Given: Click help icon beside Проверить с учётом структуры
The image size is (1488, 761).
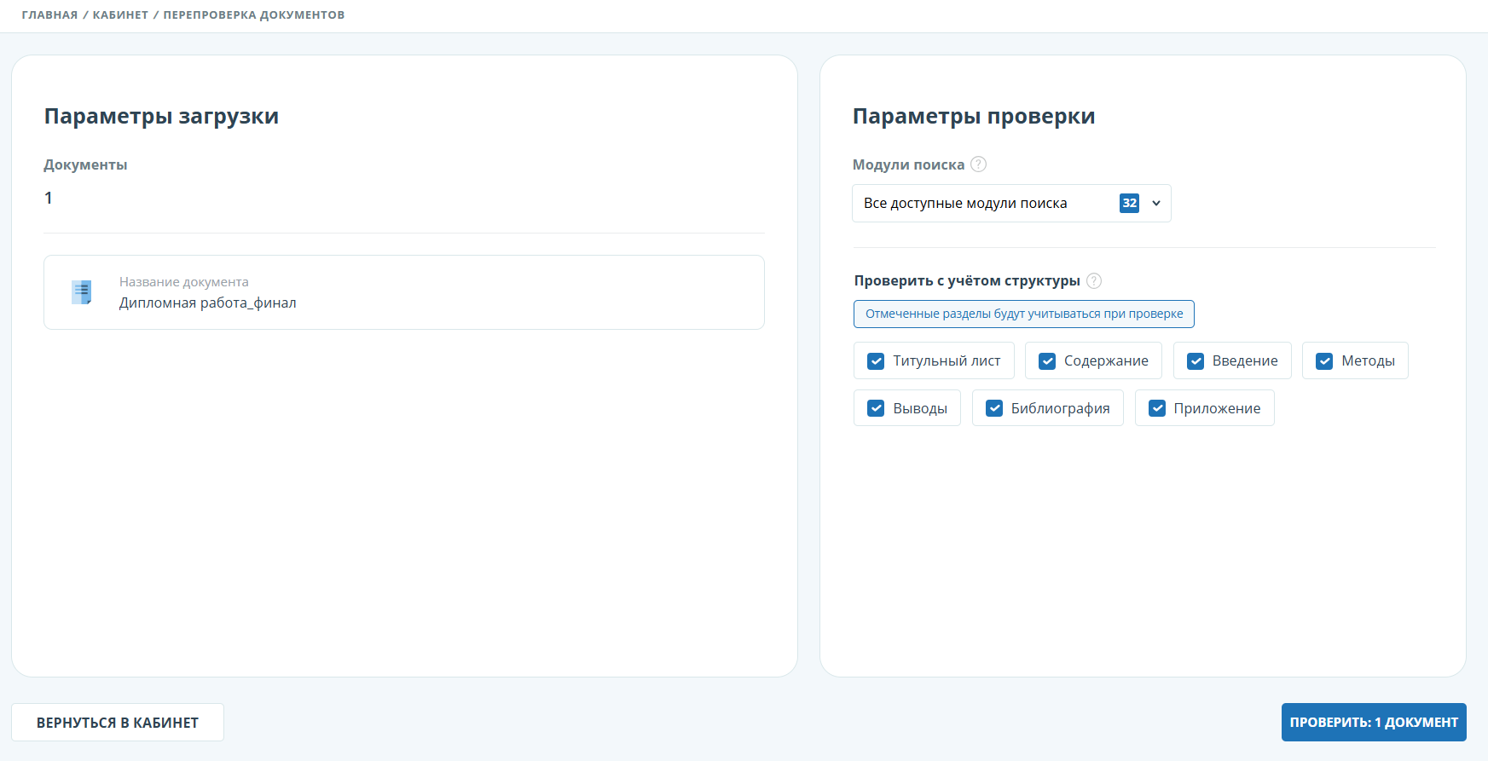Looking at the screenshot, I should pyautogui.click(x=1094, y=280).
